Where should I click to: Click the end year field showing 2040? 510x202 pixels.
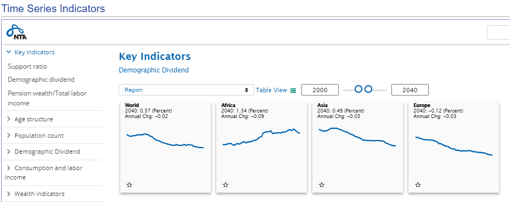coord(410,90)
